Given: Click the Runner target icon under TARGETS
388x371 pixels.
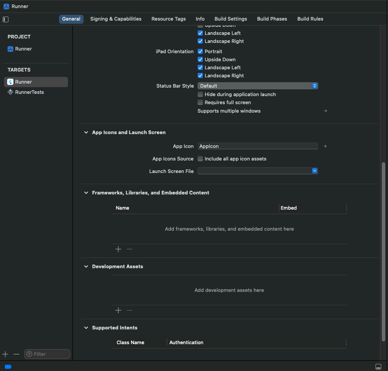Looking at the screenshot, I should [x=10, y=81].
